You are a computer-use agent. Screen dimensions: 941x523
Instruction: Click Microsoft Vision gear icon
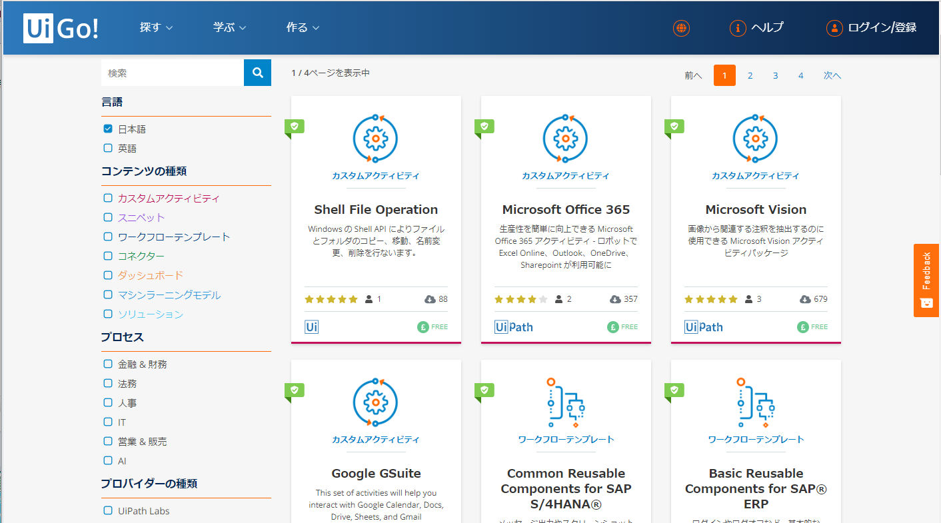point(755,139)
